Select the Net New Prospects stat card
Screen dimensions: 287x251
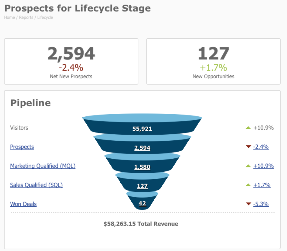(71, 61)
